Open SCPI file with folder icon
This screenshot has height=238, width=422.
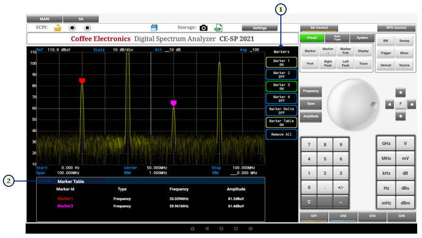58,28
